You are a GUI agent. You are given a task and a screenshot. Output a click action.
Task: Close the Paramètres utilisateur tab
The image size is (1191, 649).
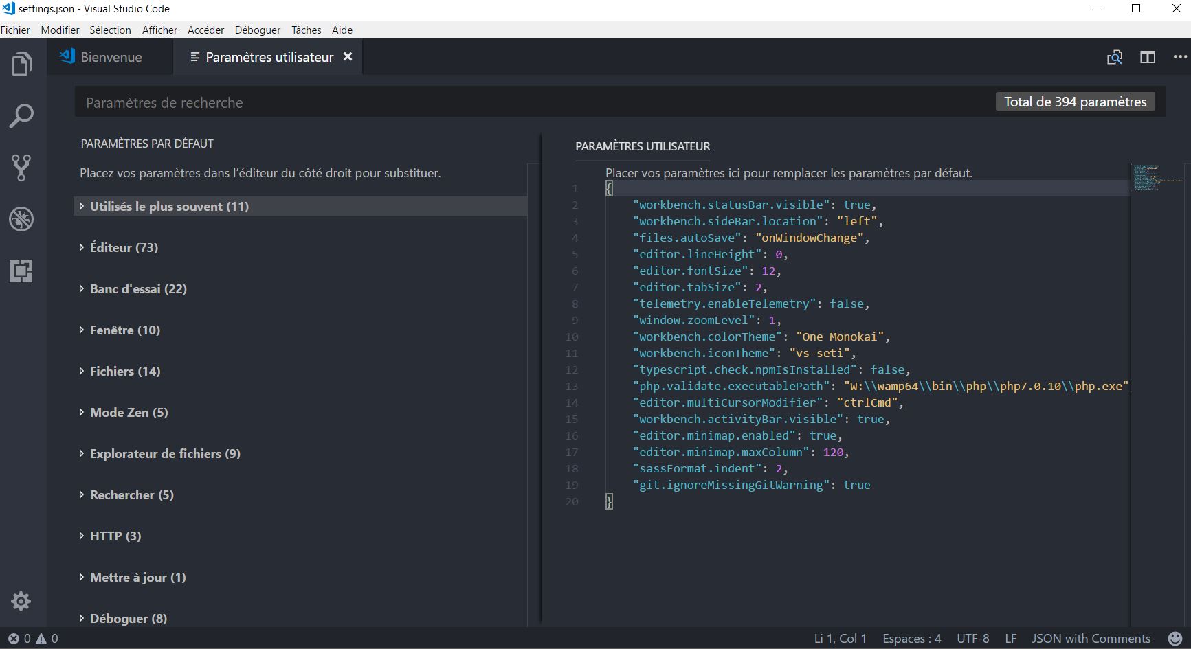tap(348, 57)
